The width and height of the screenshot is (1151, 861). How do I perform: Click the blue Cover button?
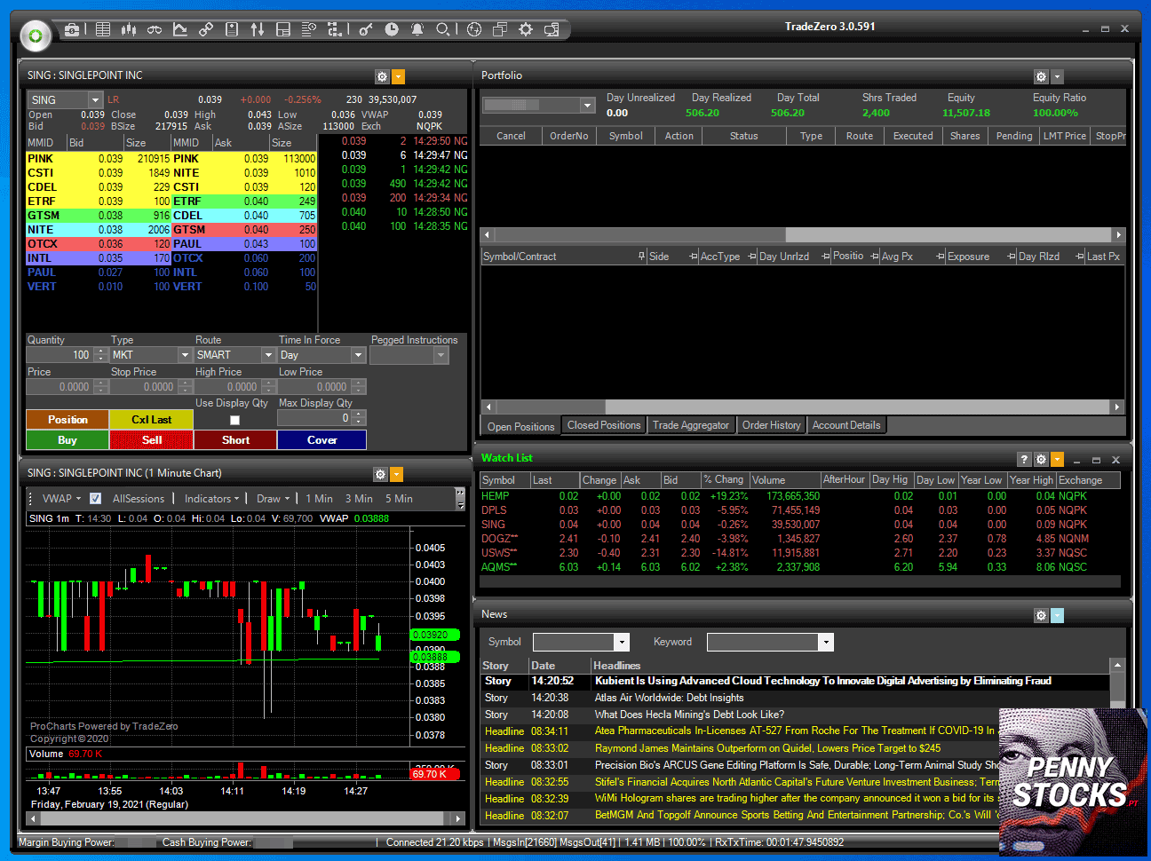tap(321, 440)
